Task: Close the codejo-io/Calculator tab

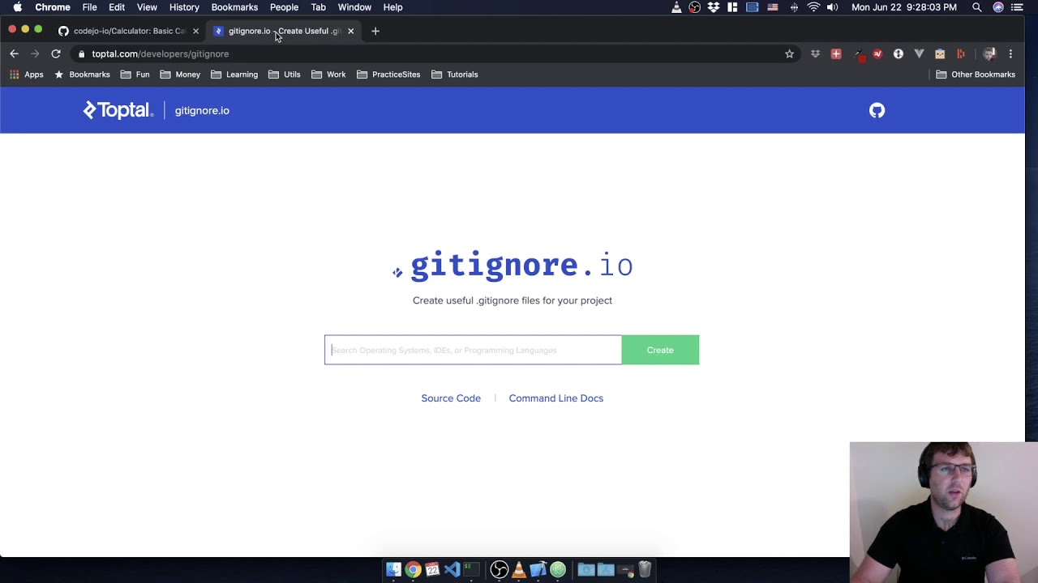Action: point(195,31)
